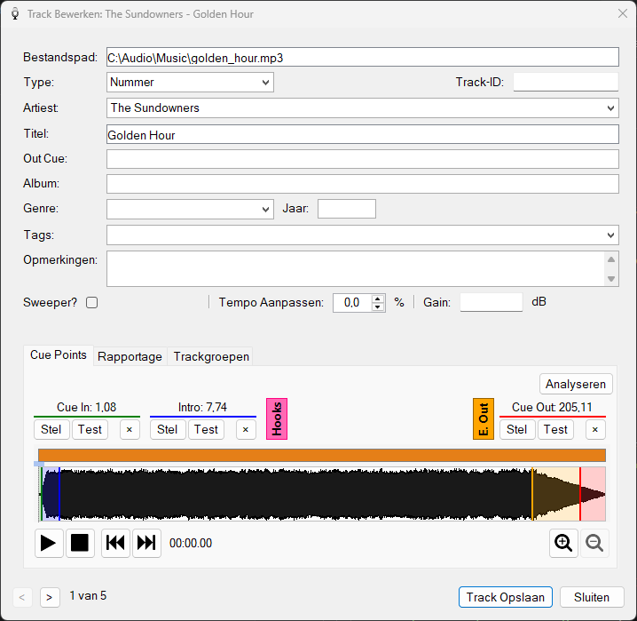The width and height of the screenshot is (637, 621).
Task: Click the blue Intro marker line in waveform
Action: [x=59, y=494]
